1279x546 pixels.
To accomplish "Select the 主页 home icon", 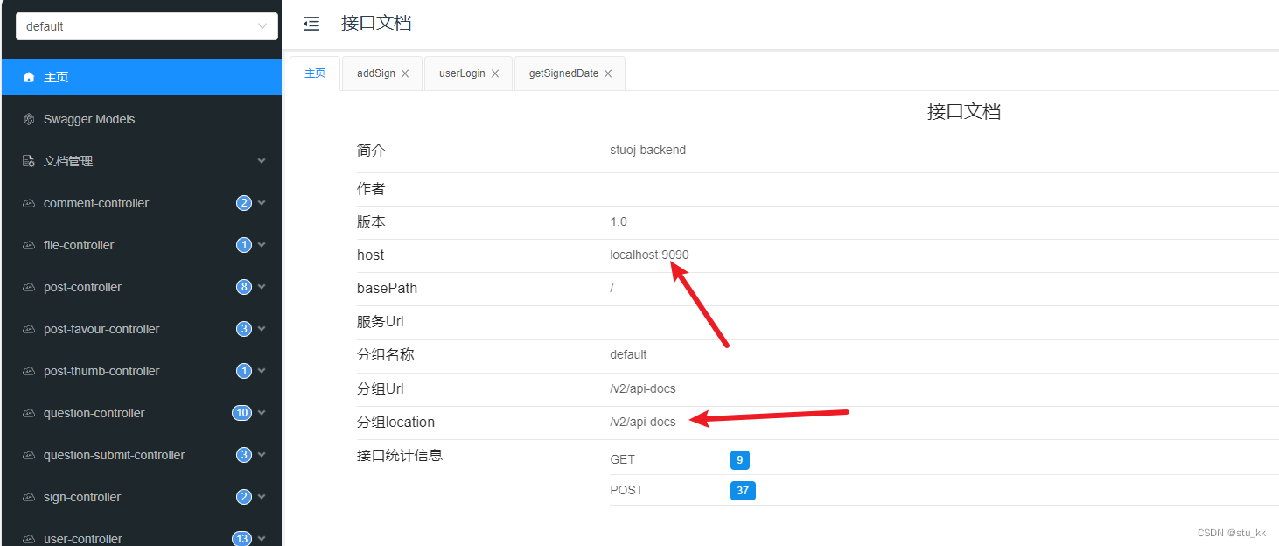I will click(31, 76).
